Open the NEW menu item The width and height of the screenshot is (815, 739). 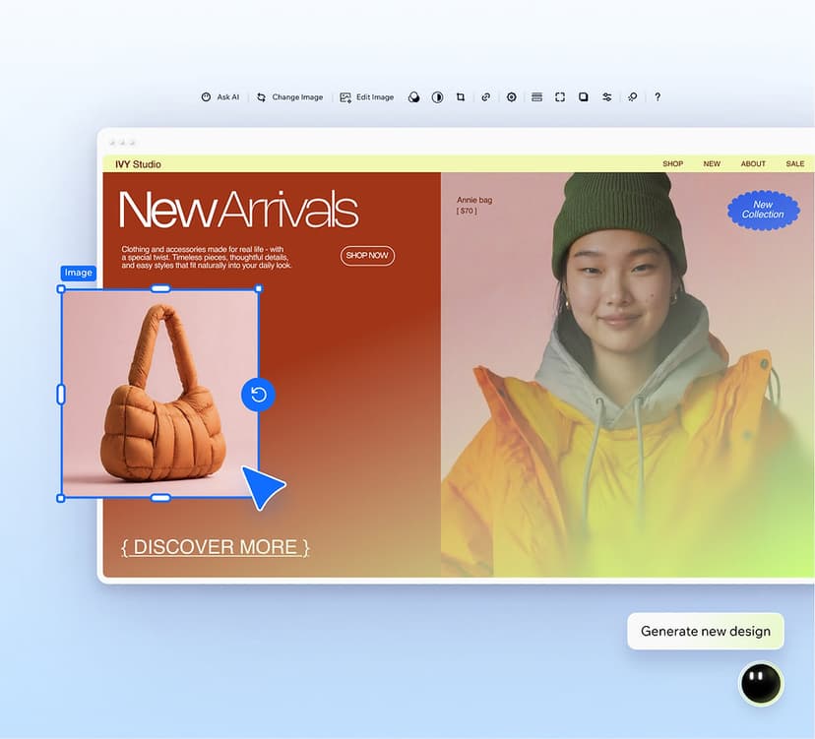point(712,163)
